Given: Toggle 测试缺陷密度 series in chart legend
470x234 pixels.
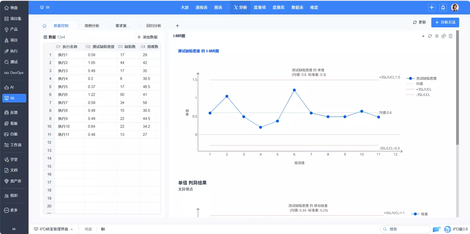Looking at the screenshot, I should [x=421, y=78].
